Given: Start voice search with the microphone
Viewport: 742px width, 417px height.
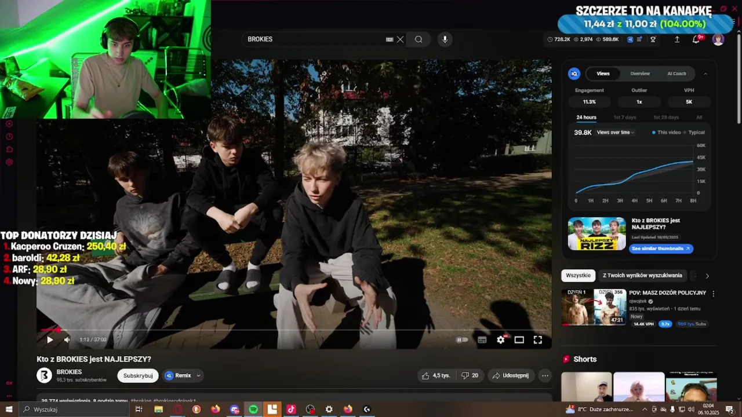Looking at the screenshot, I should [x=445, y=39].
